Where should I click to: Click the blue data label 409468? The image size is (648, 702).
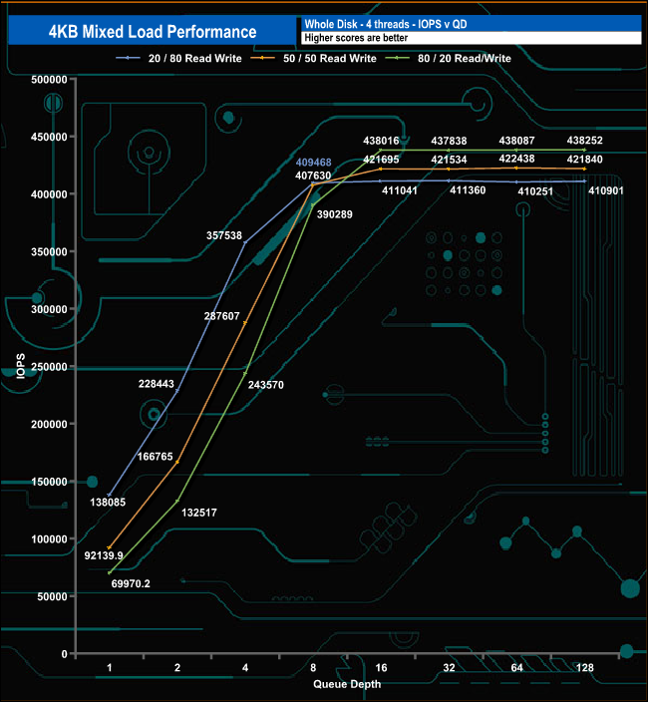tap(313, 163)
